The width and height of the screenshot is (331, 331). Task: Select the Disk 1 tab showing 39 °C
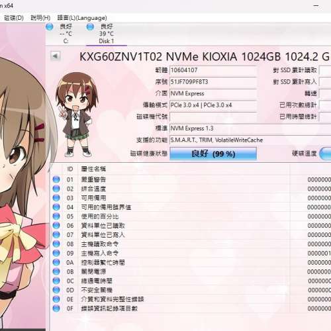[107, 34]
